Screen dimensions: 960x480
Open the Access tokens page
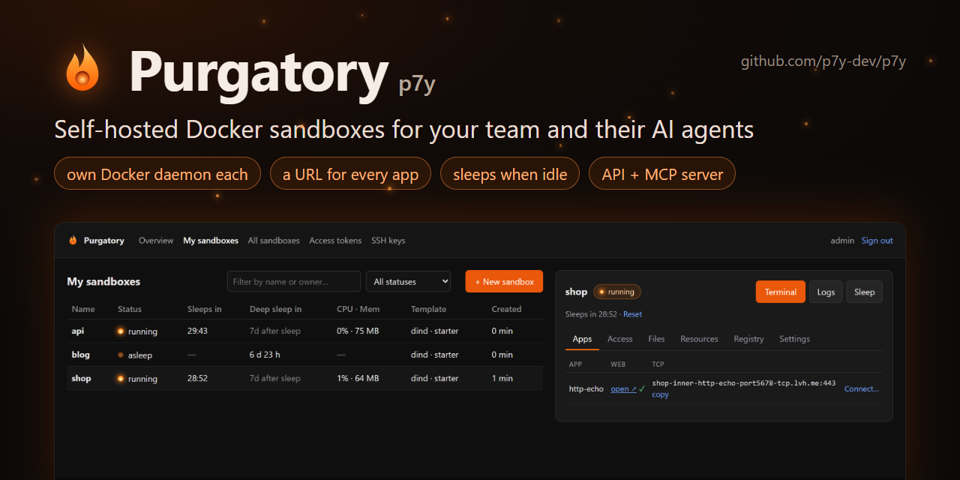[x=335, y=241]
